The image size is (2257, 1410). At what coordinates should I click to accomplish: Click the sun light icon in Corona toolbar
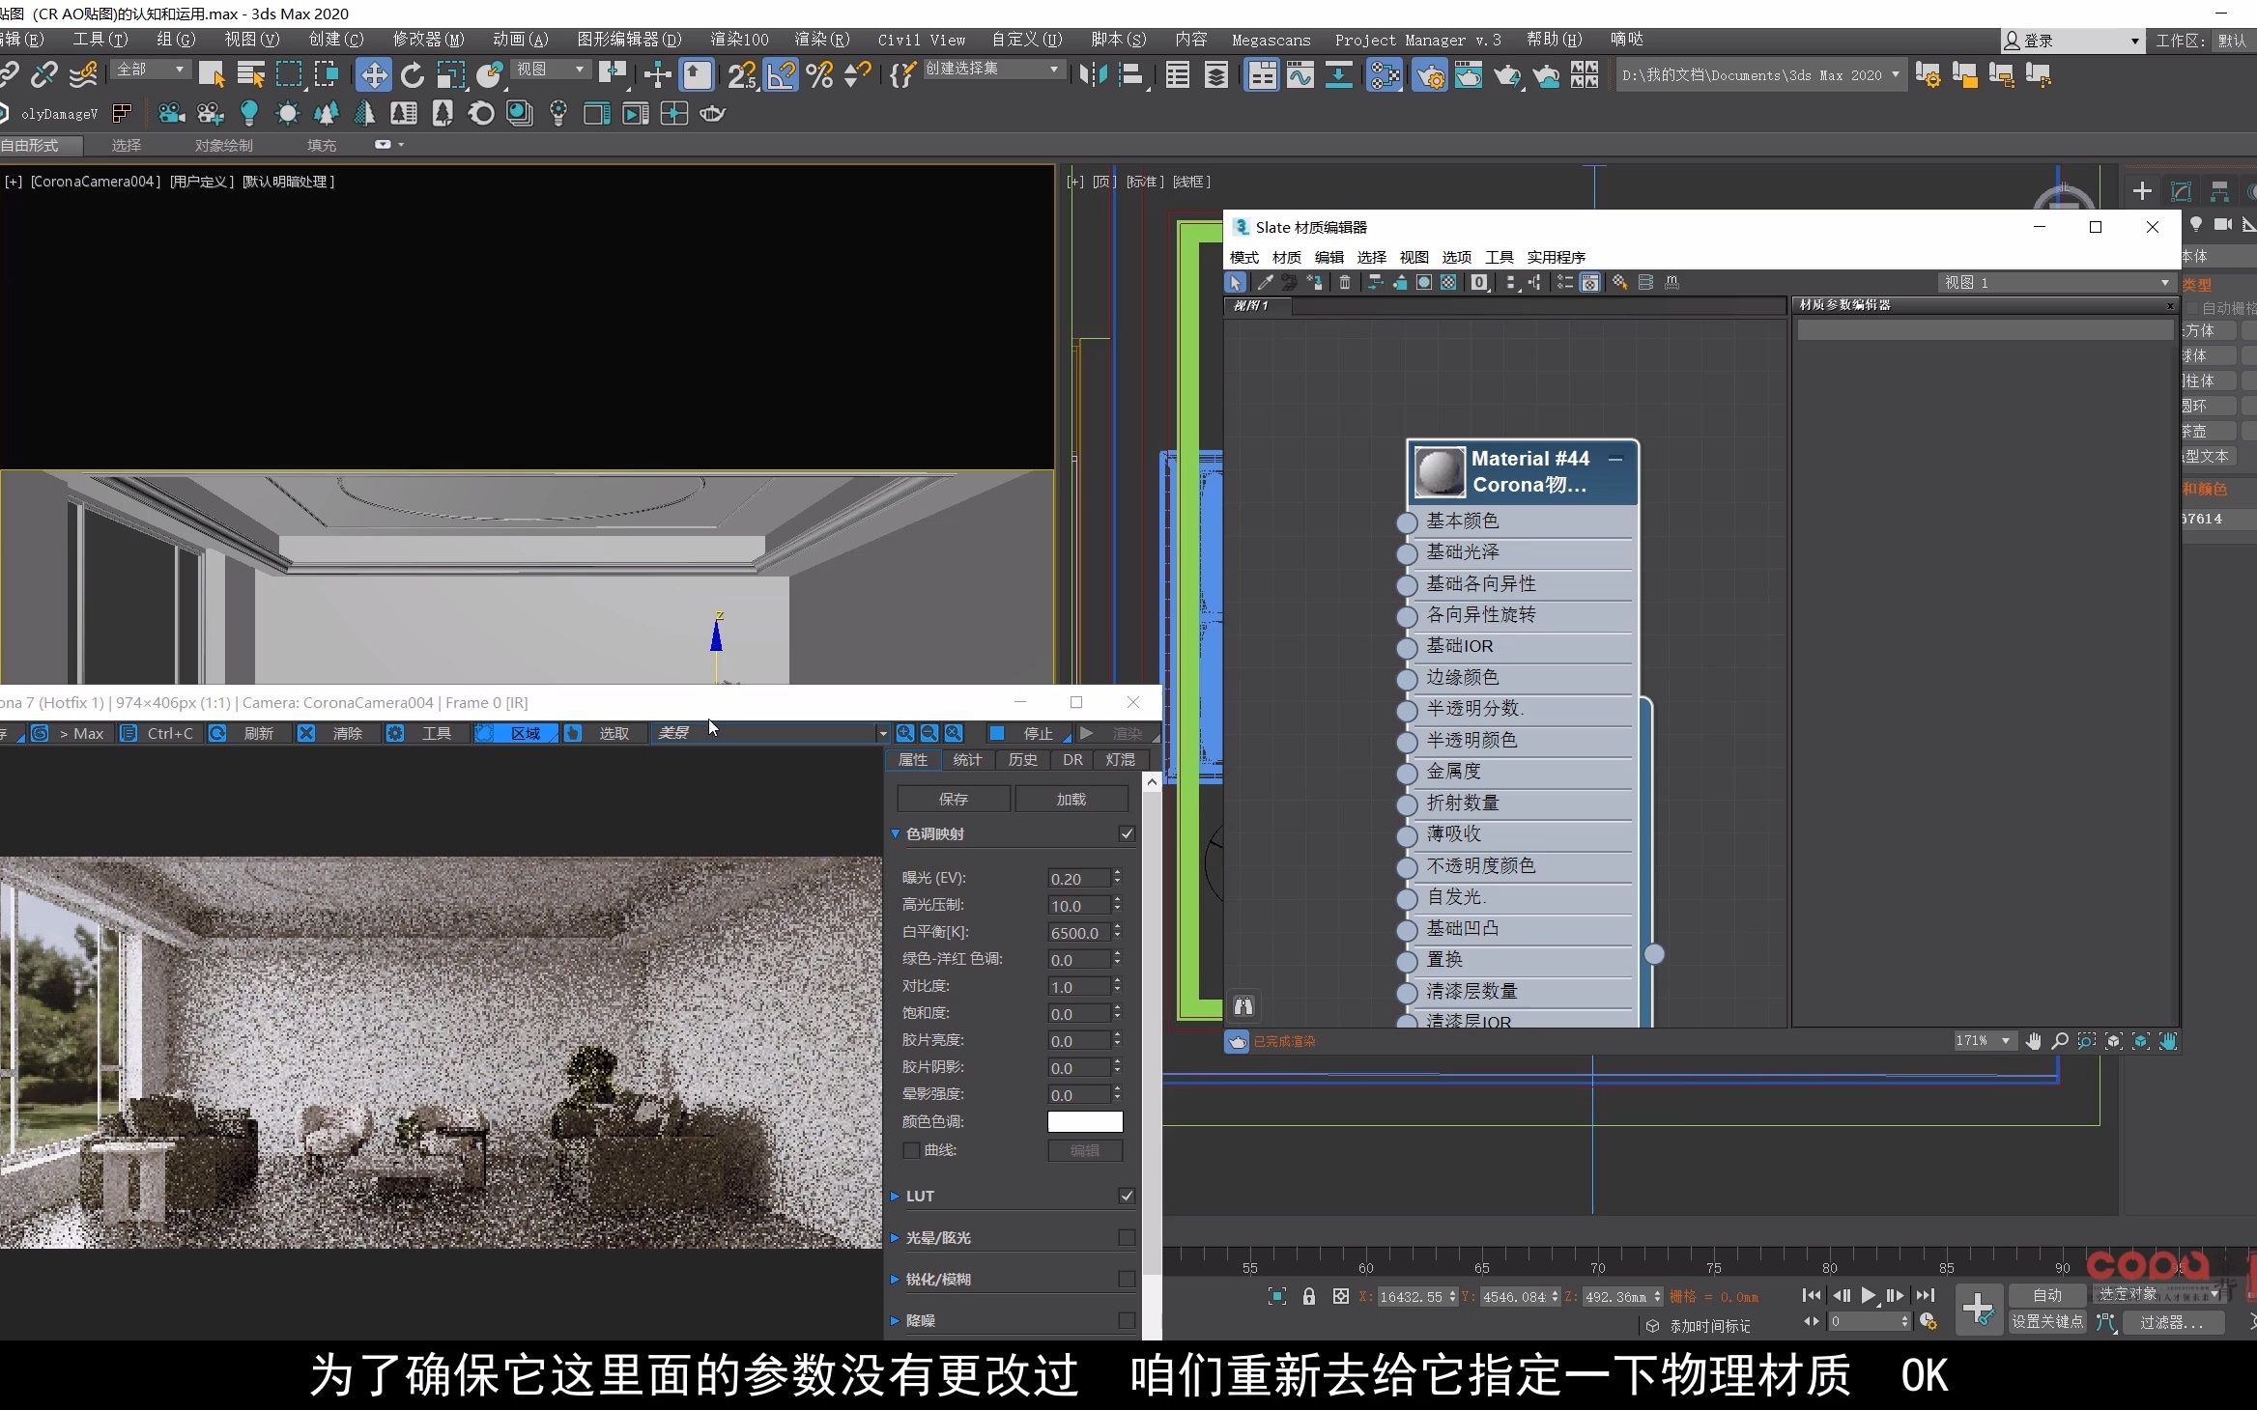pyautogui.click(x=288, y=114)
